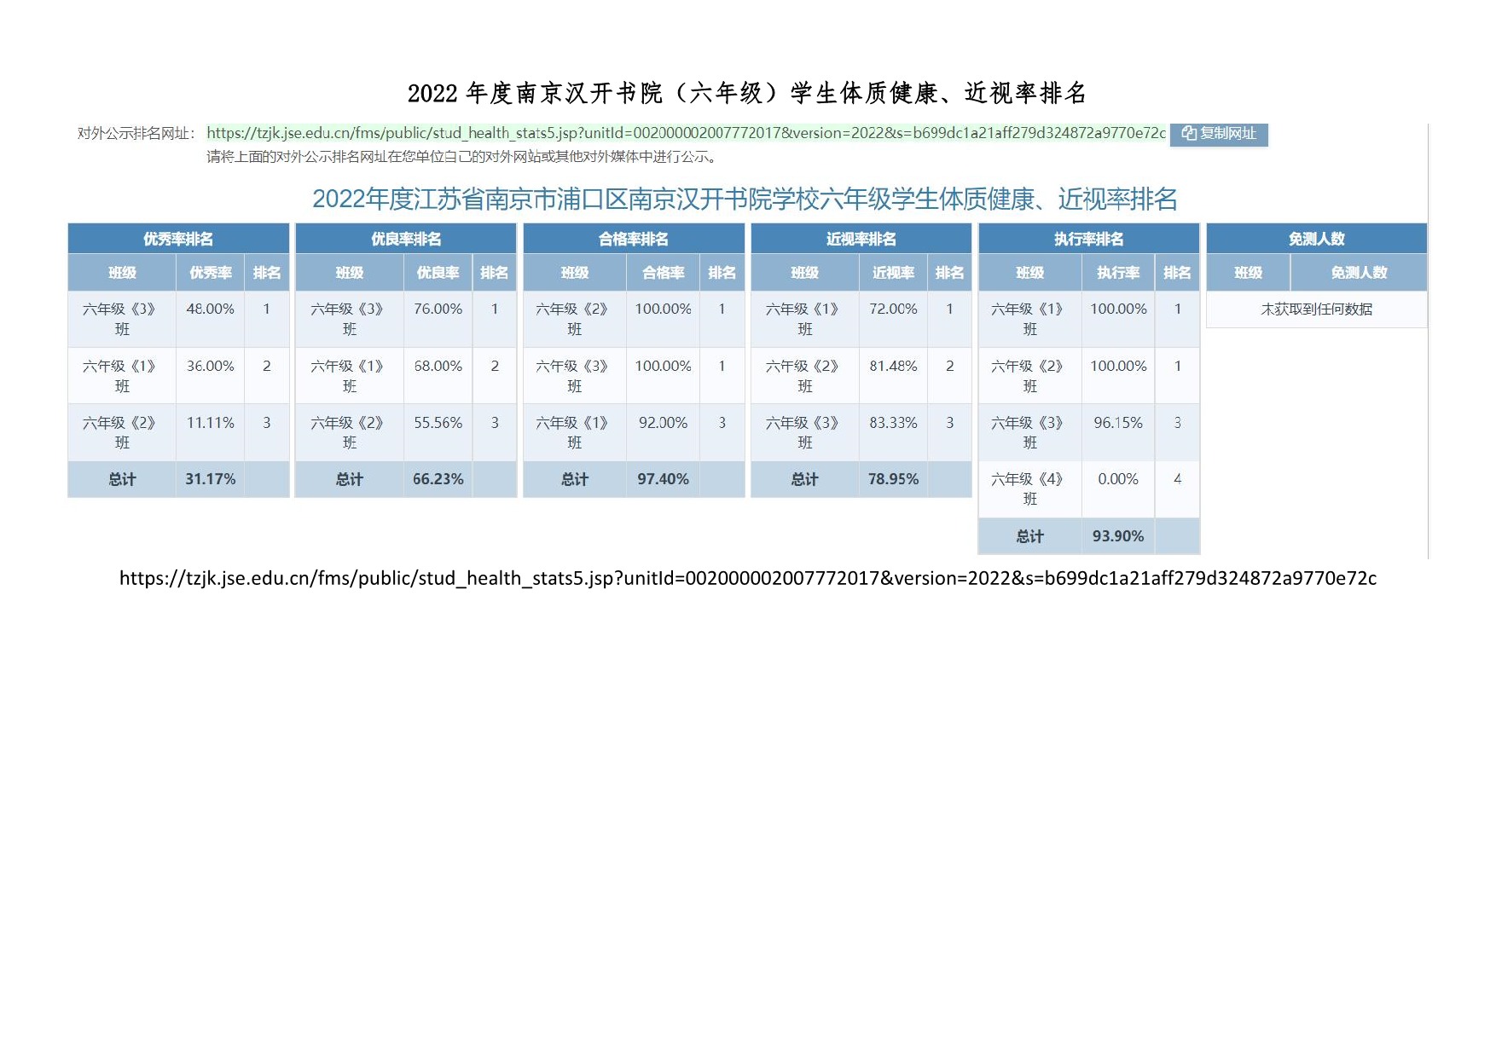Select the 93.90% total execution rate
The height and width of the screenshot is (1058, 1496).
point(1118,536)
